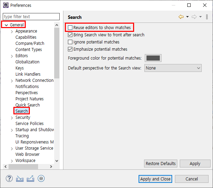Expand the User Storage Service node
Screen dimensions: 213x188
[x=12, y=149]
